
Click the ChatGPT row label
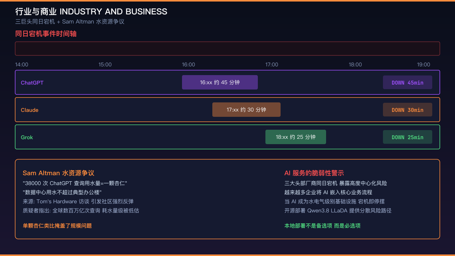[x=32, y=83]
